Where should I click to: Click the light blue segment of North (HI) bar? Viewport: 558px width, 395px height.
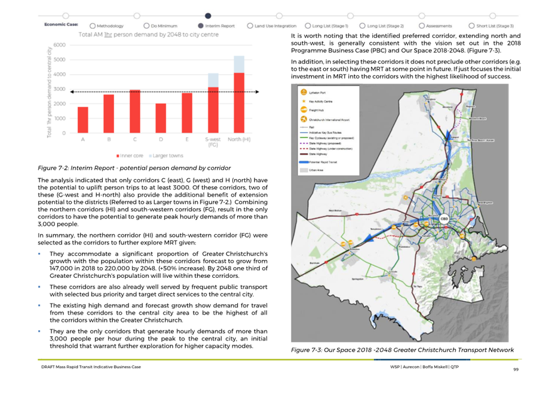click(239, 65)
